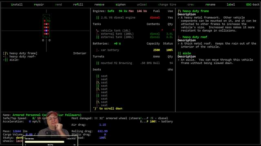
Task: Select the refill command
Action: coord(78,4)
